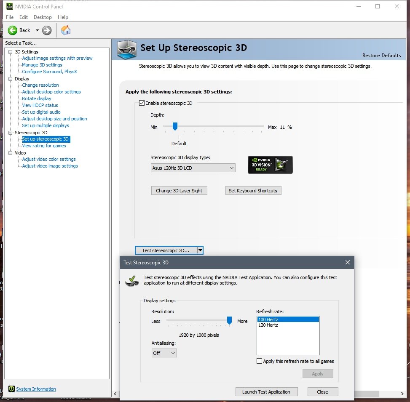Open the Help menu
Screen dimensions: 410x402
63,17
